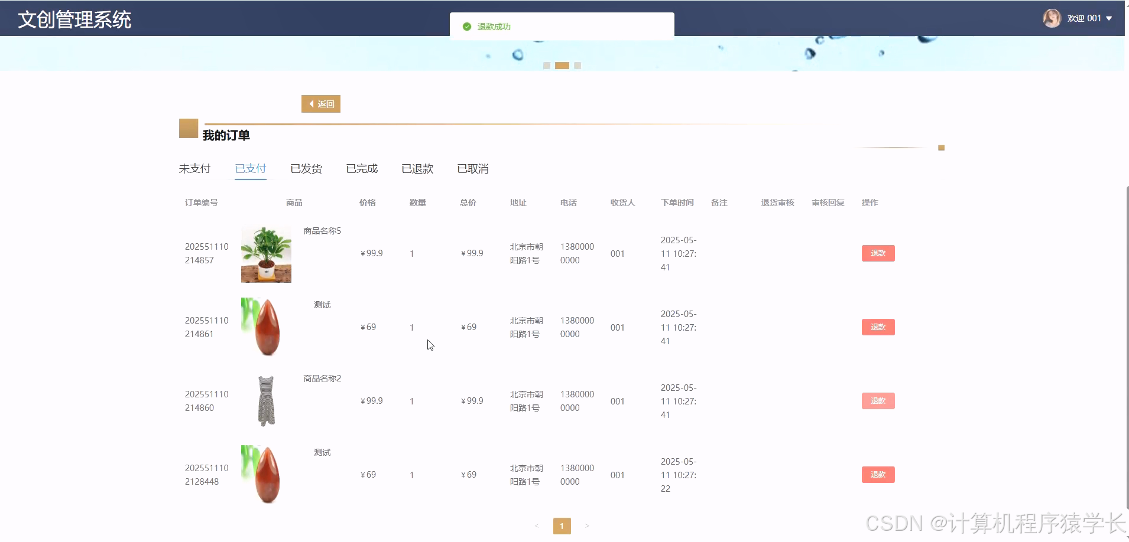Click the 我的订单 heading
The width and height of the screenshot is (1129, 542).
(x=226, y=135)
